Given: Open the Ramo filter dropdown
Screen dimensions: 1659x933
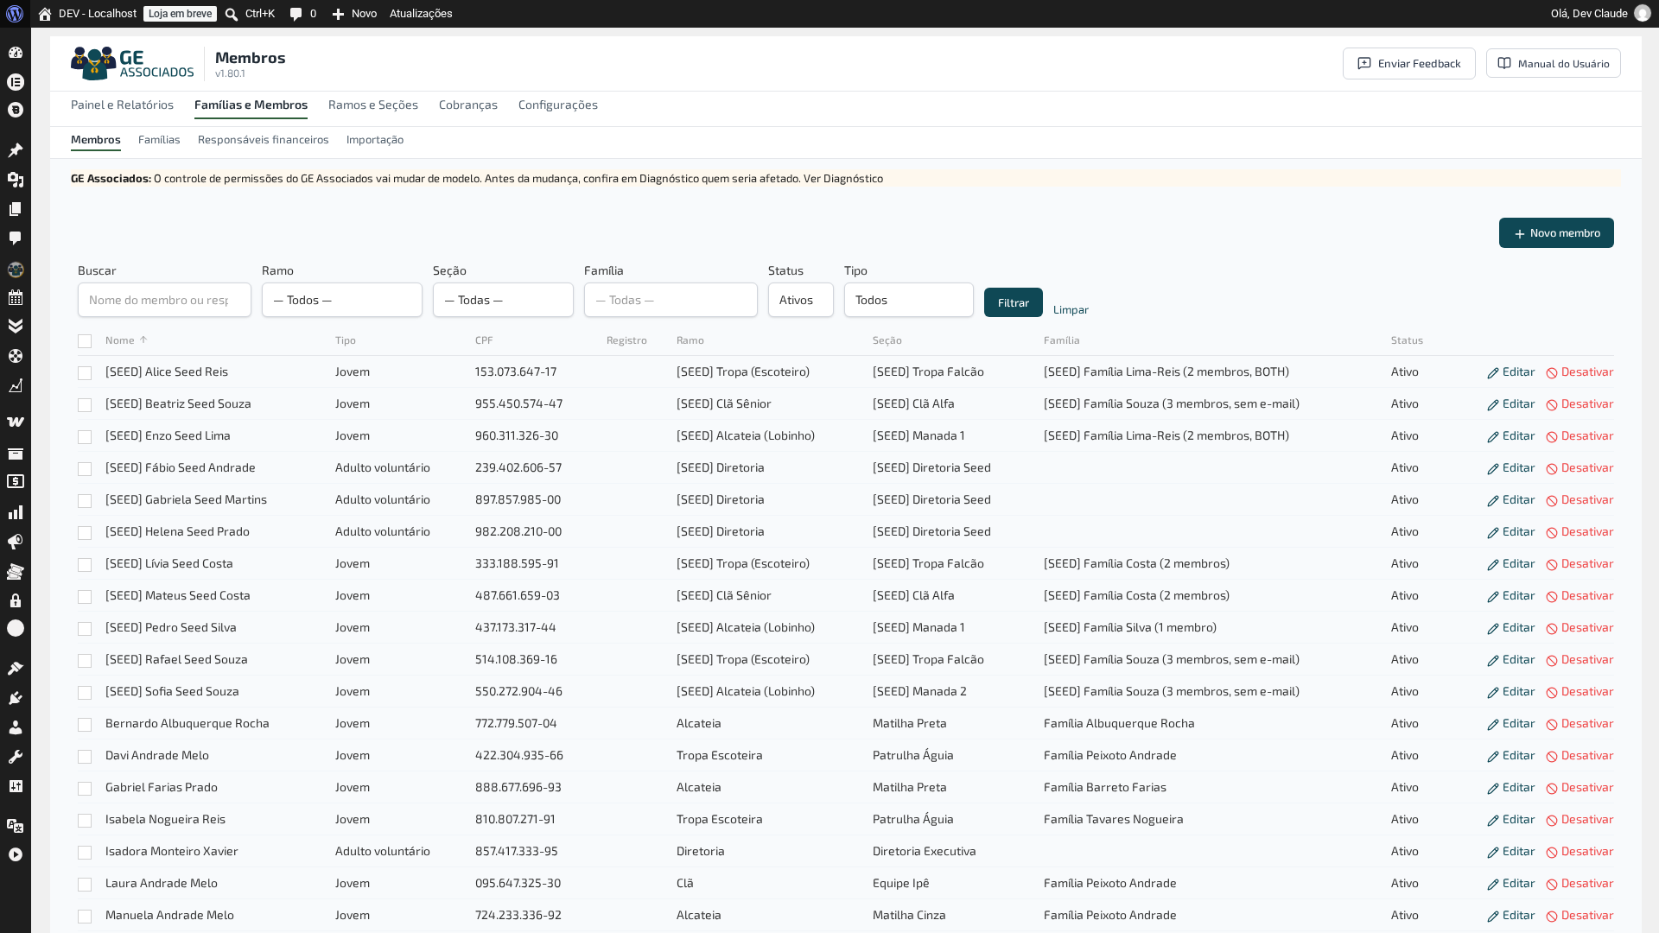Looking at the screenshot, I should click(342, 300).
